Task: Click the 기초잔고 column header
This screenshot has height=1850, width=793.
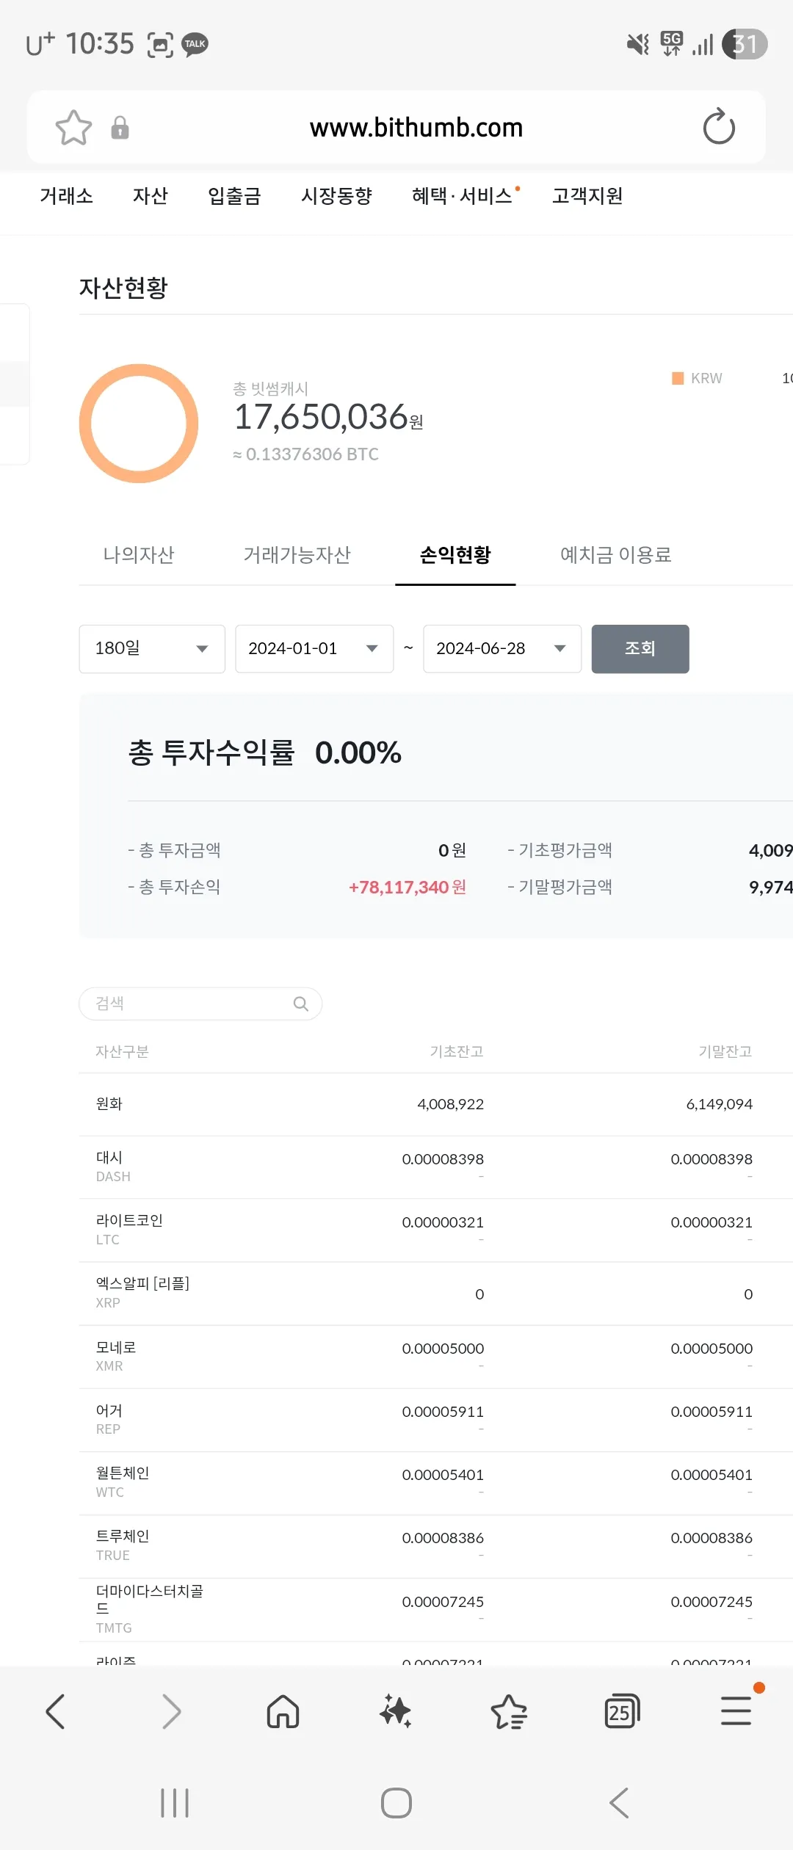Action: pyautogui.click(x=457, y=1052)
